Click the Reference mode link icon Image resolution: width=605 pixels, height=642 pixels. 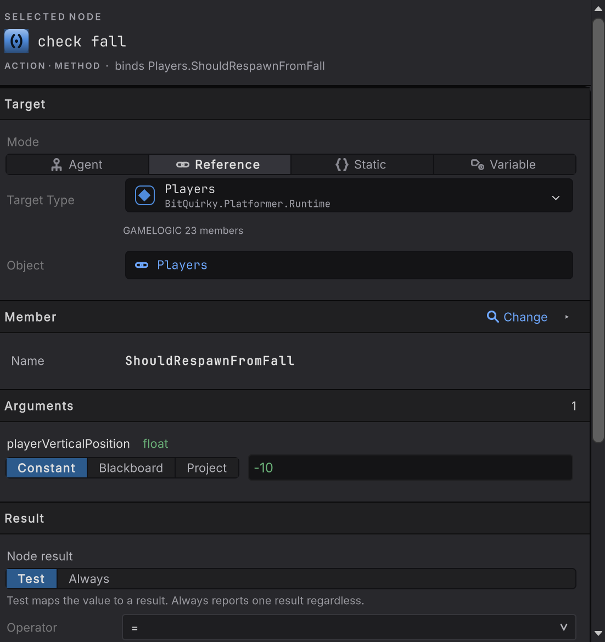coord(183,165)
